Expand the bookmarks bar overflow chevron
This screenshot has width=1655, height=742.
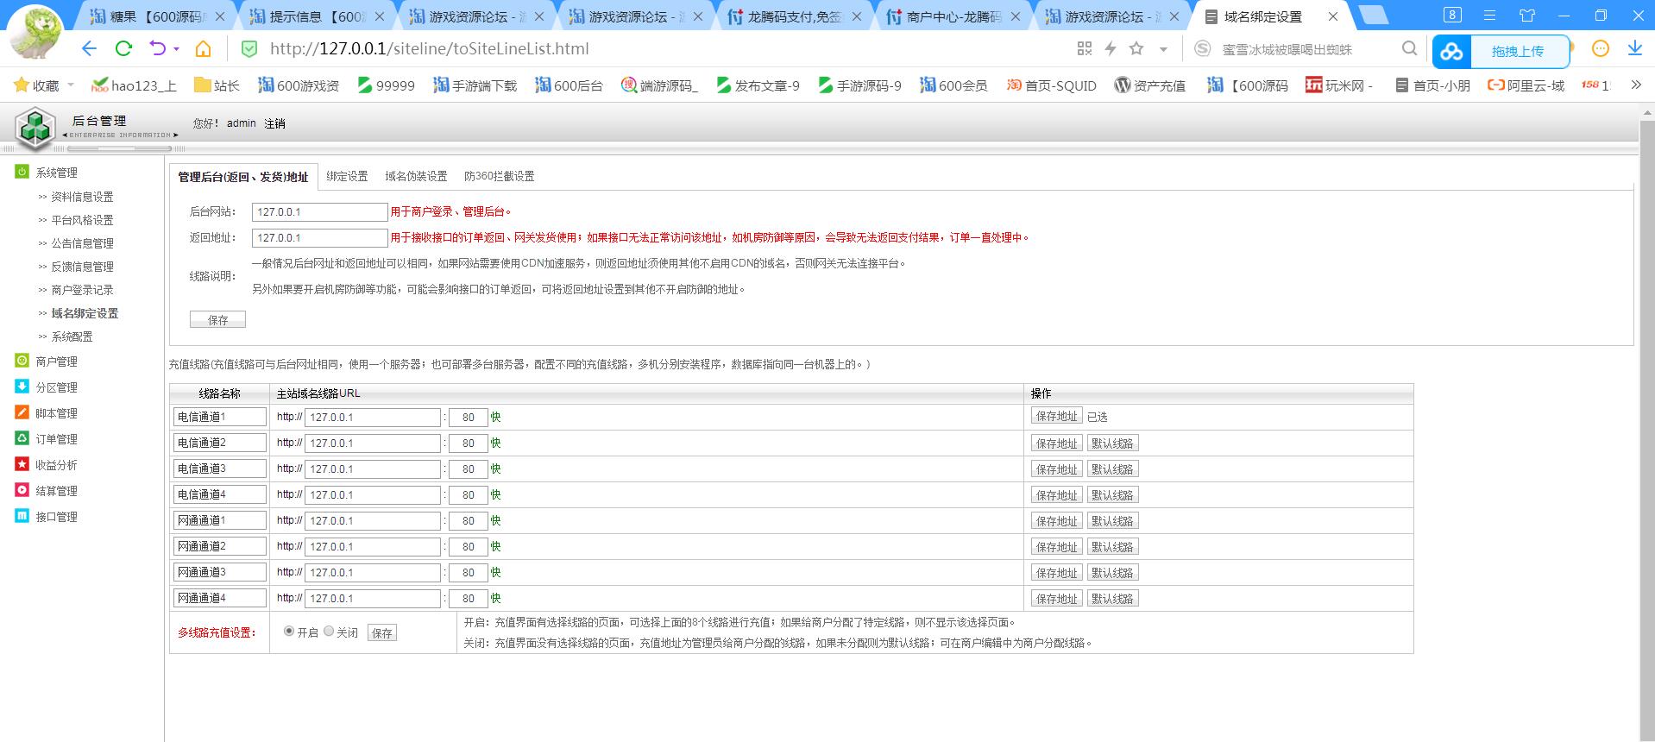click(1635, 85)
